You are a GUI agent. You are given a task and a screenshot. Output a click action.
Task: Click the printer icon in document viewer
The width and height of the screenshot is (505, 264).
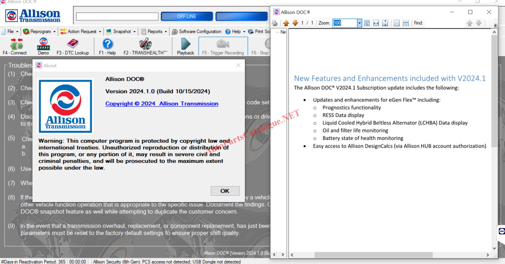275,23
